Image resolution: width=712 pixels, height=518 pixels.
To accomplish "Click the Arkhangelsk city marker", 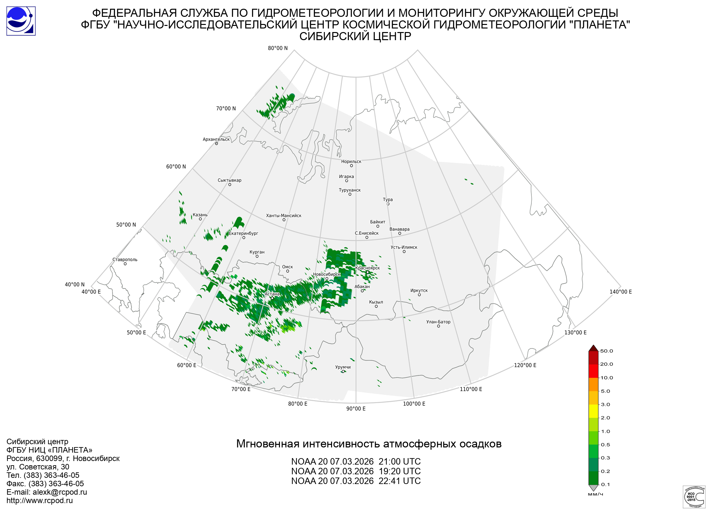I will click(217, 143).
